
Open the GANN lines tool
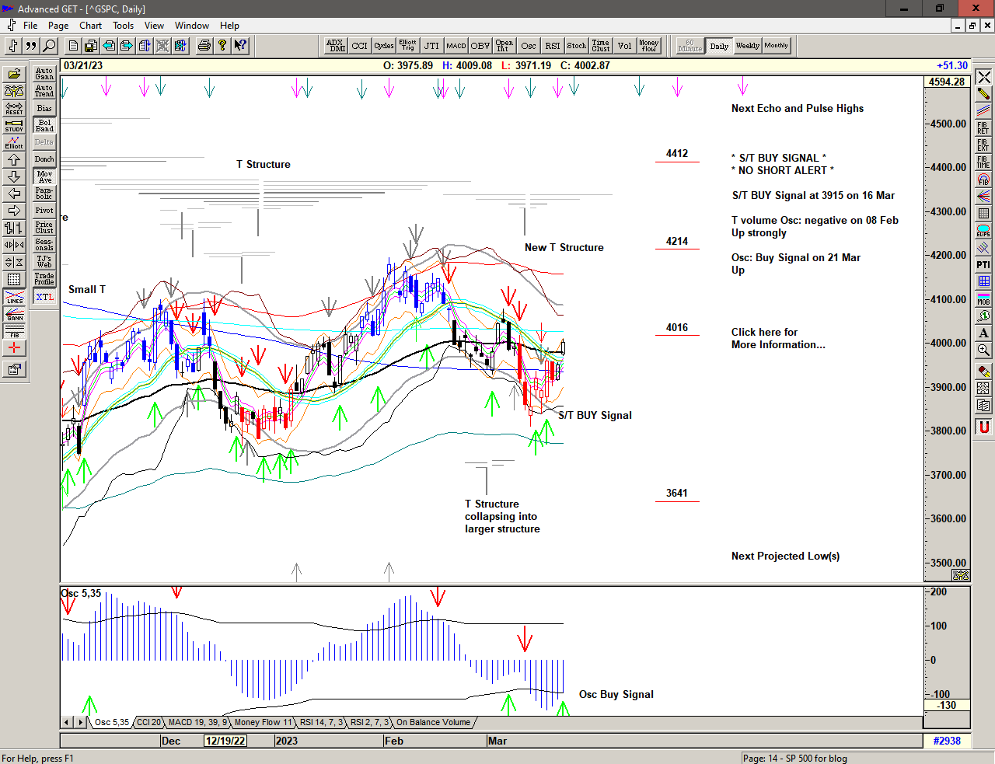[x=14, y=314]
